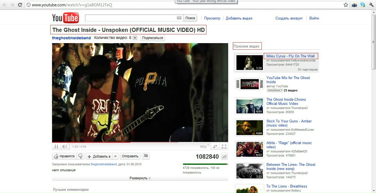Expand the description with Развернуть
This screenshot has height=193, width=376.
(140, 178)
